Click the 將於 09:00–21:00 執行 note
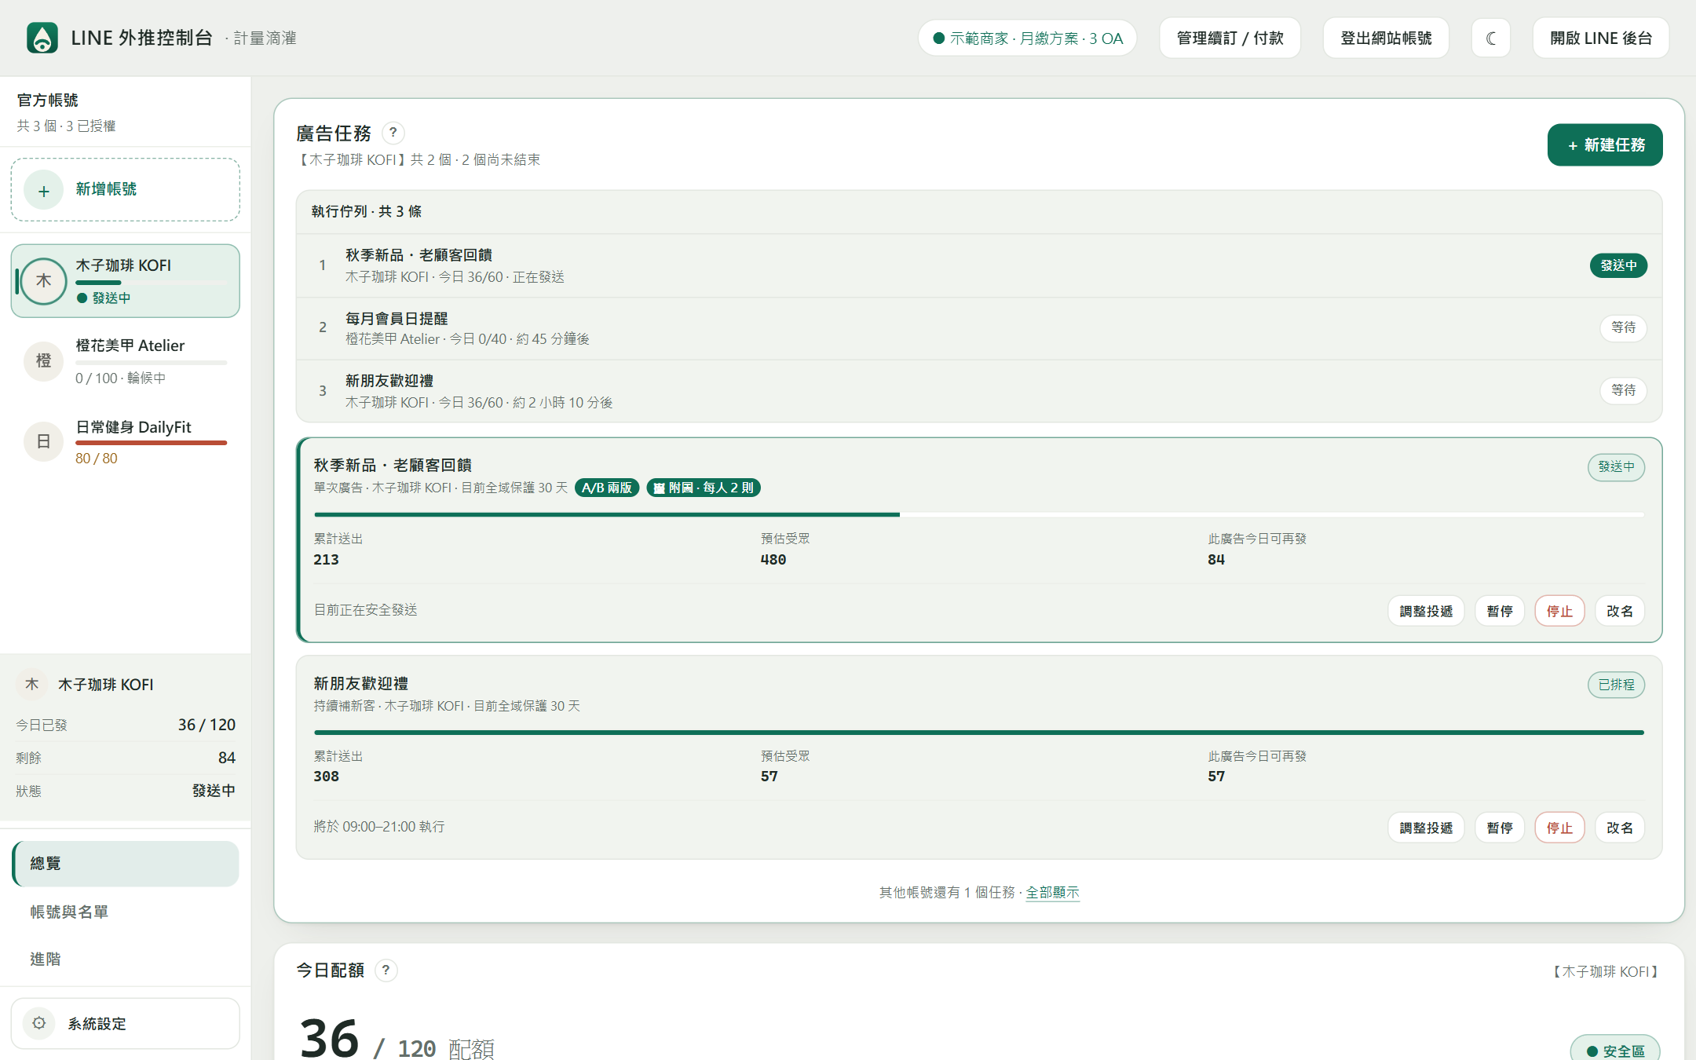 [379, 827]
